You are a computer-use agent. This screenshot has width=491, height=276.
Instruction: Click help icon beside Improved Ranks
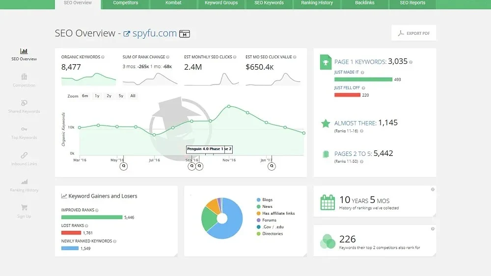click(x=97, y=210)
